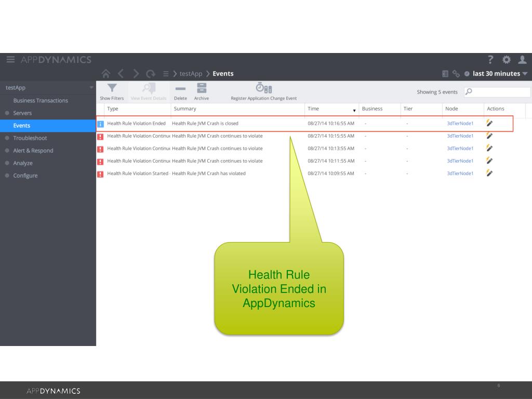532x399 pixels.
Task: Open the user account icon
Action: [x=522, y=60]
